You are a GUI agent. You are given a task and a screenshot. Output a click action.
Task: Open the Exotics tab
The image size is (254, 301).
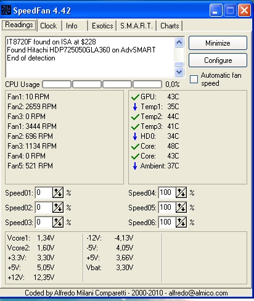point(102,26)
